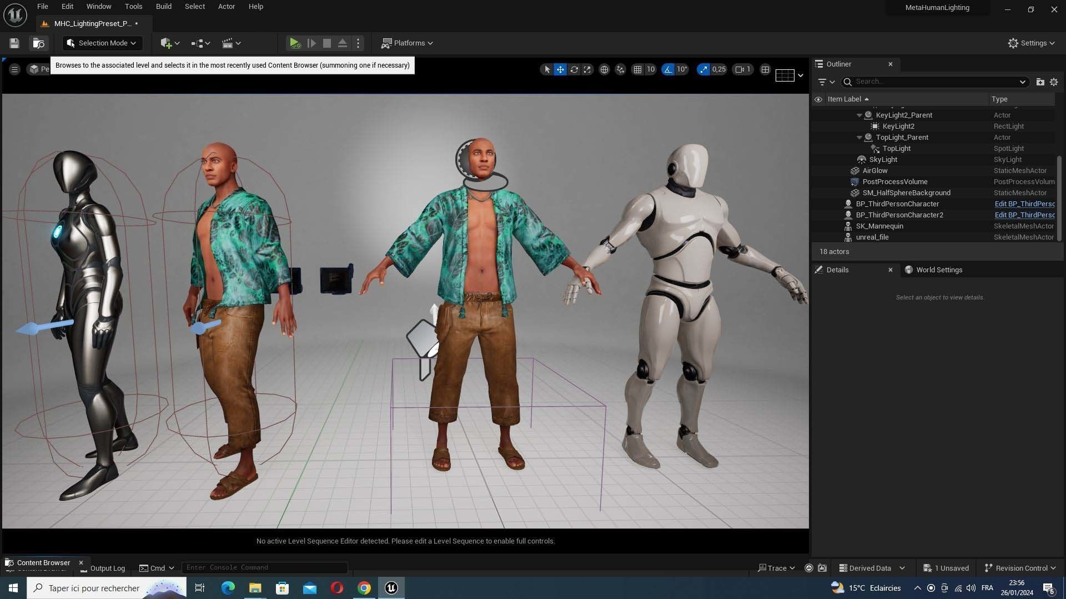Switch to the World Settings tab
Screen dimensions: 1066x599
tap(938, 270)
